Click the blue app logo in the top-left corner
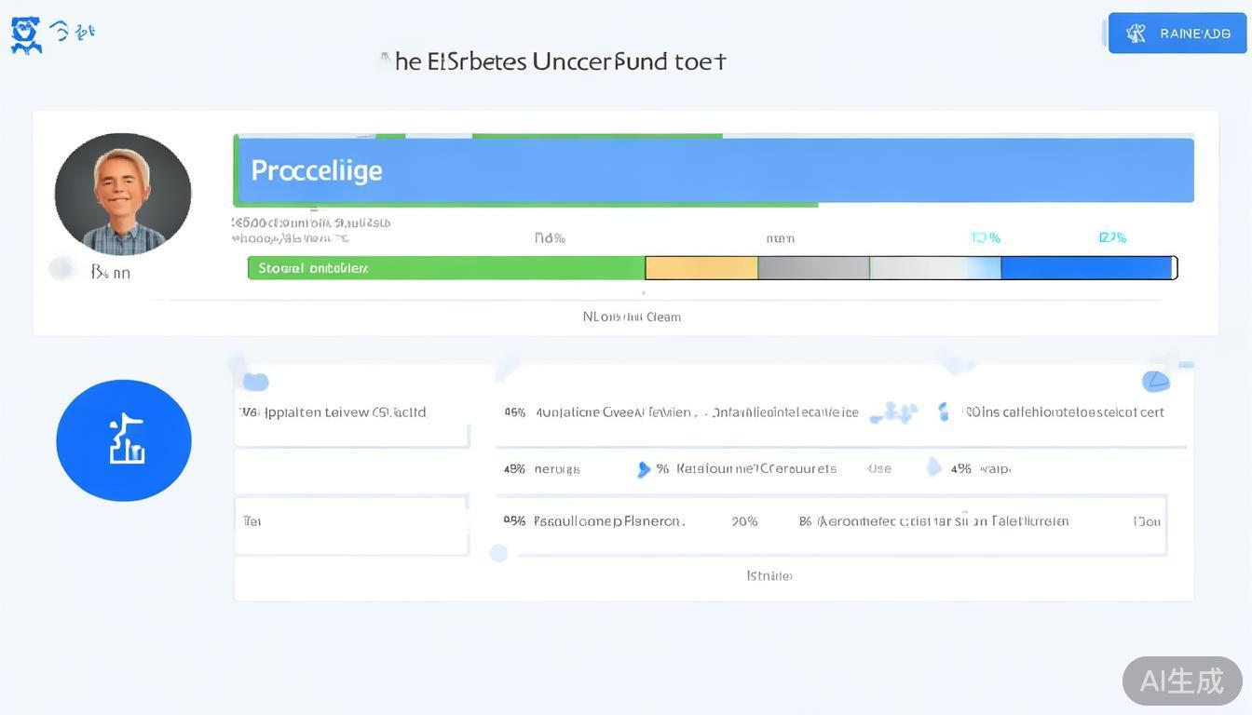This screenshot has width=1252, height=715. point(26,34)
